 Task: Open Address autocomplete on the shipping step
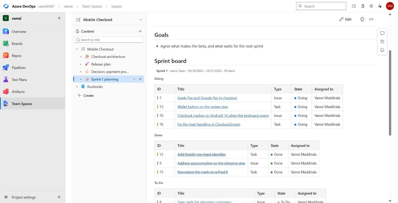coord(211,163)
